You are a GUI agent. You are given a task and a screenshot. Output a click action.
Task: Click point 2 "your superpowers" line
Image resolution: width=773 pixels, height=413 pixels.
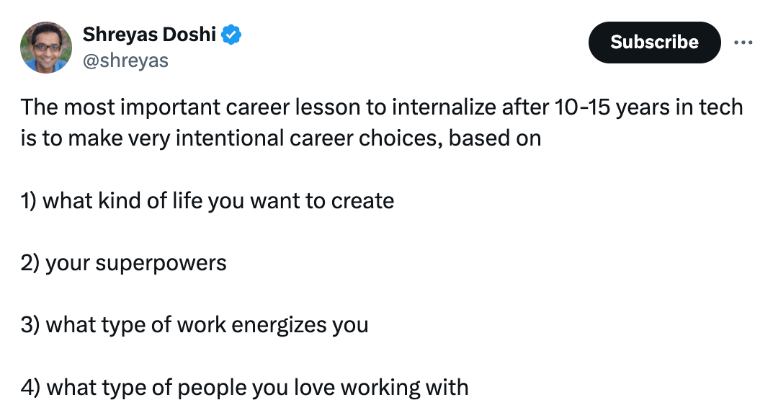pos(124,262)
